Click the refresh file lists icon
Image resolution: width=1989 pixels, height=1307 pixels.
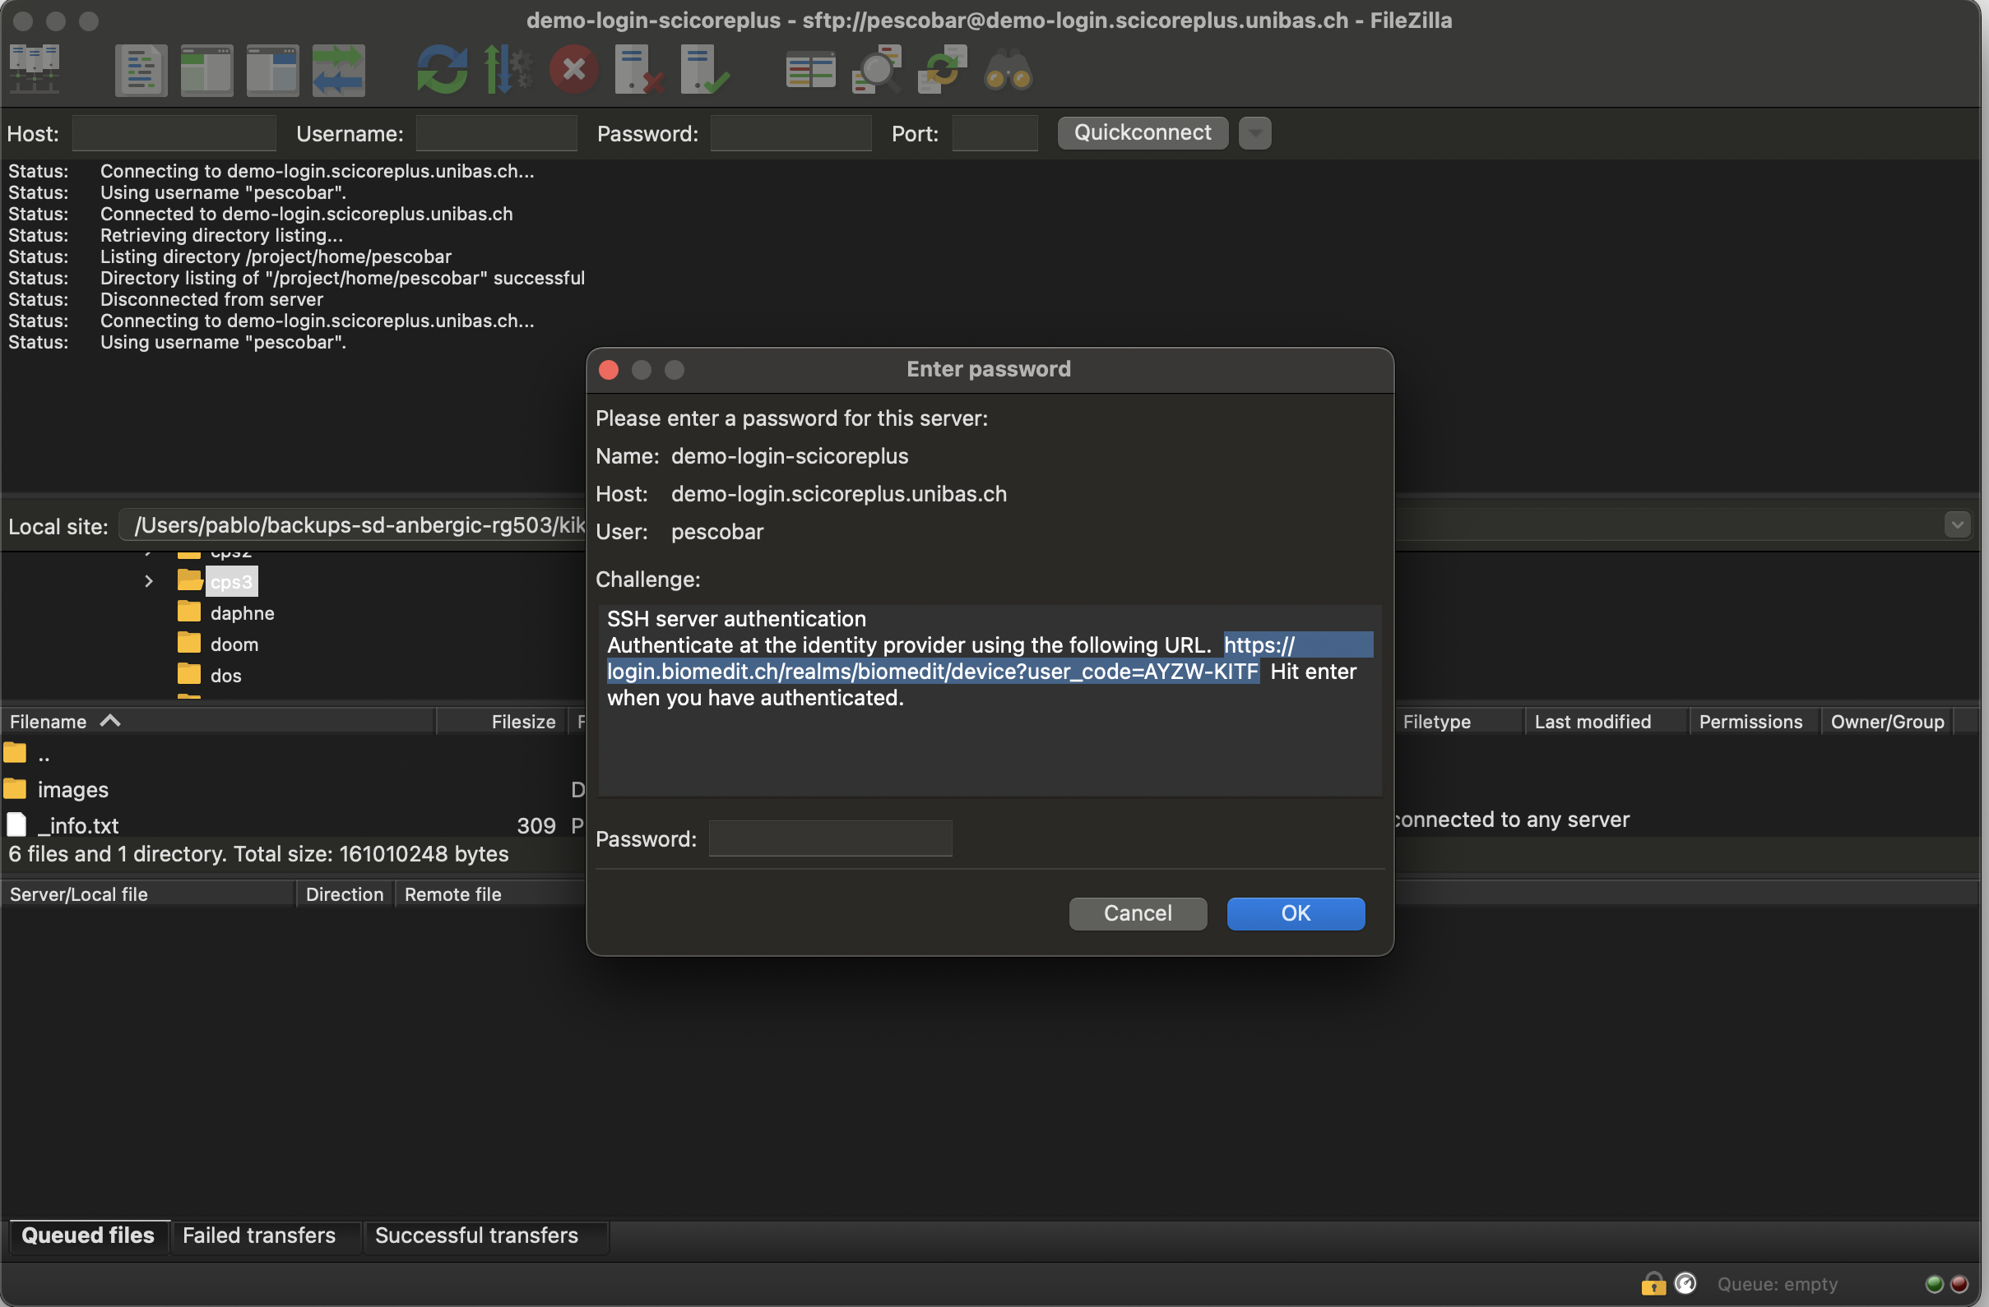[441, 70]
